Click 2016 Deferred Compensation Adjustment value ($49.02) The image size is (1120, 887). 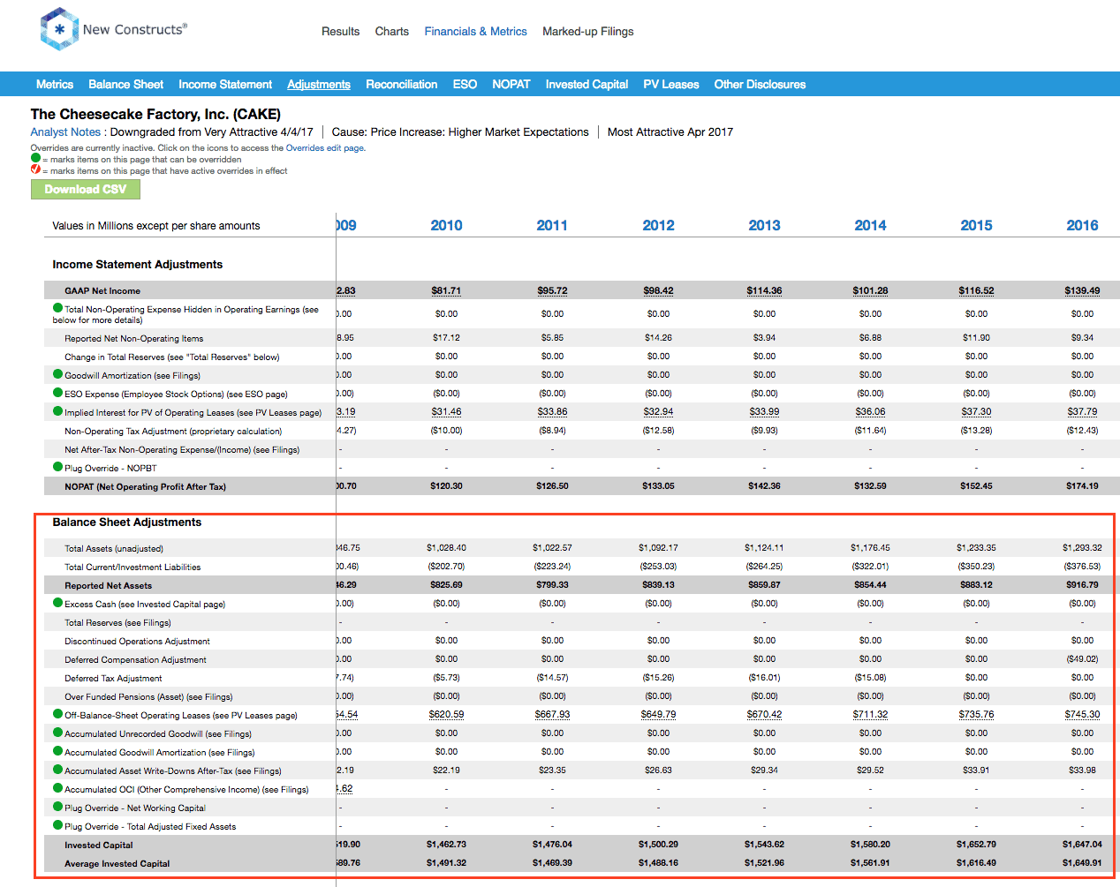[1082, 658]
